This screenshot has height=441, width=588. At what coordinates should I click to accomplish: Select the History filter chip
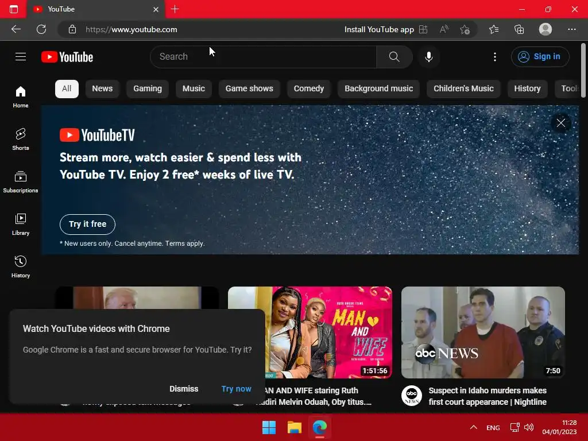(527, 88)
